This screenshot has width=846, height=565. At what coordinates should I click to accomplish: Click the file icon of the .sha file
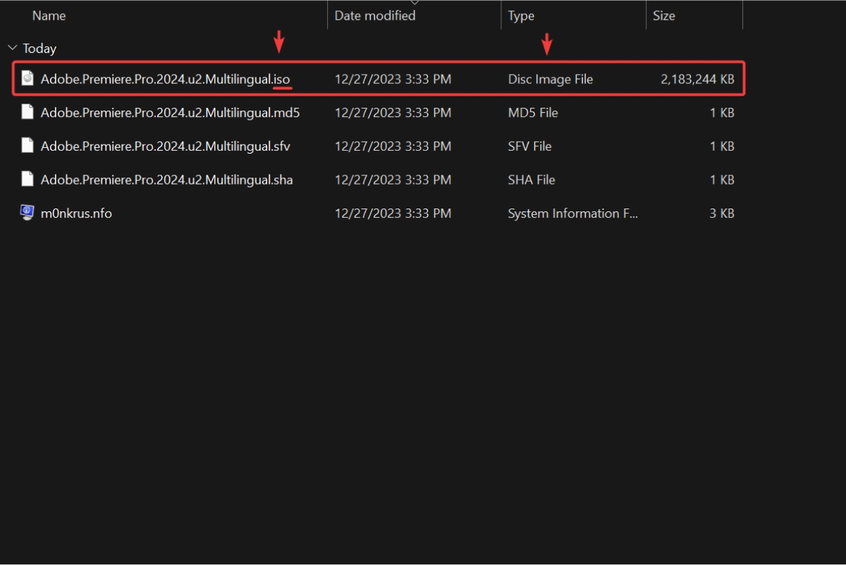27,180
